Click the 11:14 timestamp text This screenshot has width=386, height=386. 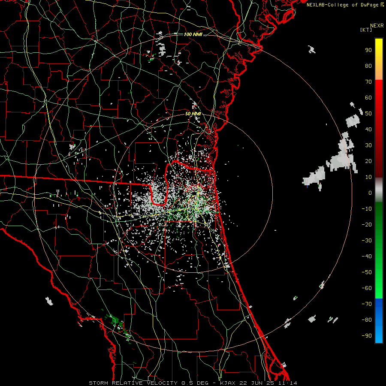point(288,383)
